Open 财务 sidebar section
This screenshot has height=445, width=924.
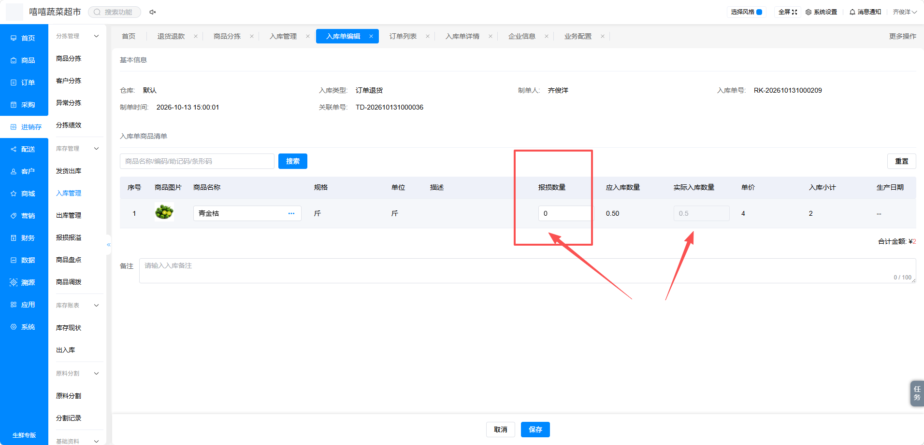pos(24,238)
